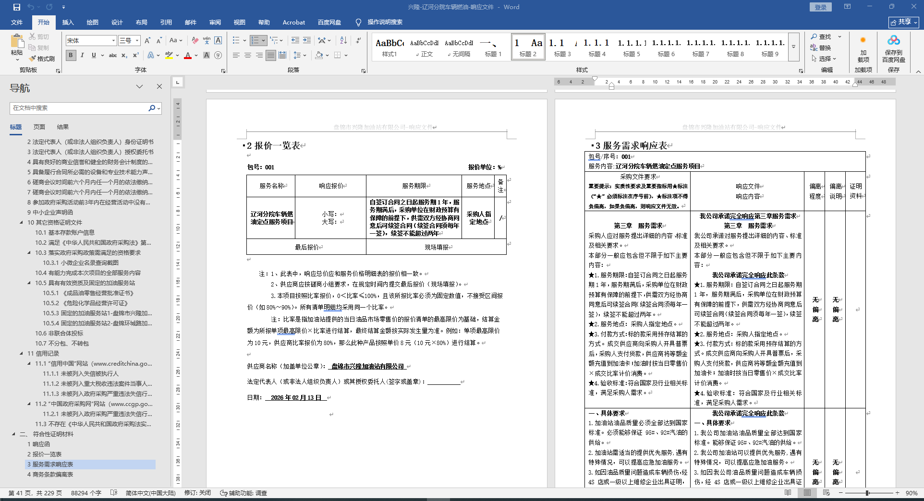Open line spacing dropdown

click(300, 55)
